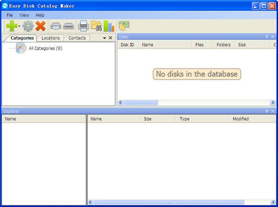
Task: Click the printer icon
Action: tap(83, 26)
